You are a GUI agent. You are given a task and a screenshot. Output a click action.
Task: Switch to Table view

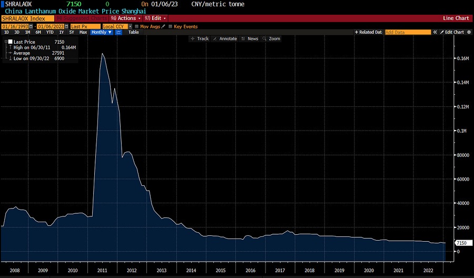coord(133,32)
